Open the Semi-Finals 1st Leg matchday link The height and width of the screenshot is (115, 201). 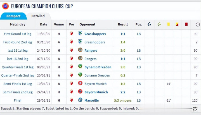point(18,84)
